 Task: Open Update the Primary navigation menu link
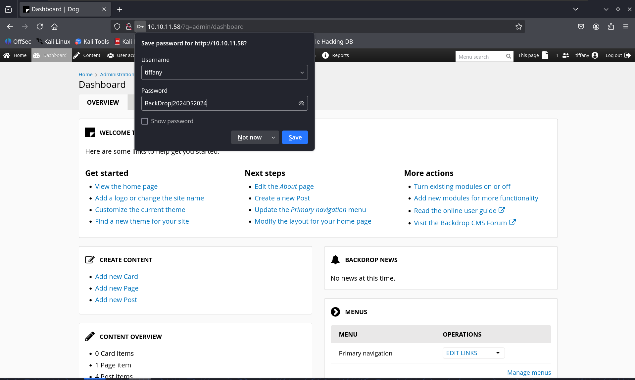point(310,210)
